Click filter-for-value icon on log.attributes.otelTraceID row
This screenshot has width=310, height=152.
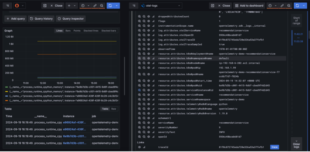tap(139, 40)
